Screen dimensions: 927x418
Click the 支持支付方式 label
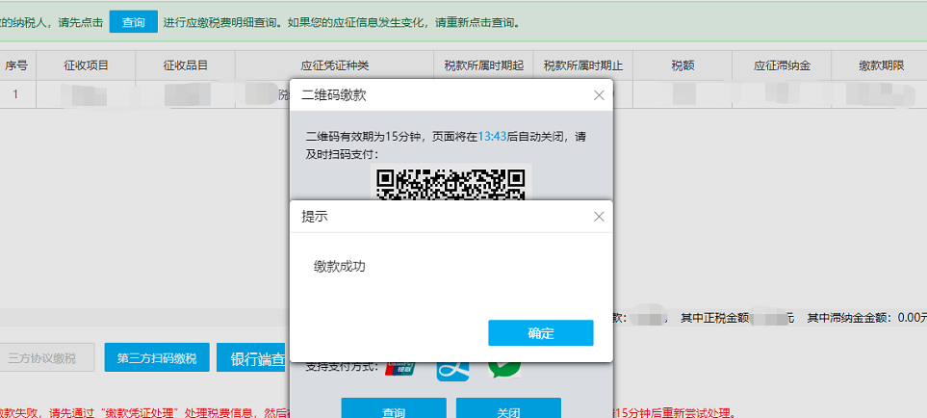click(x=343, y=367)
